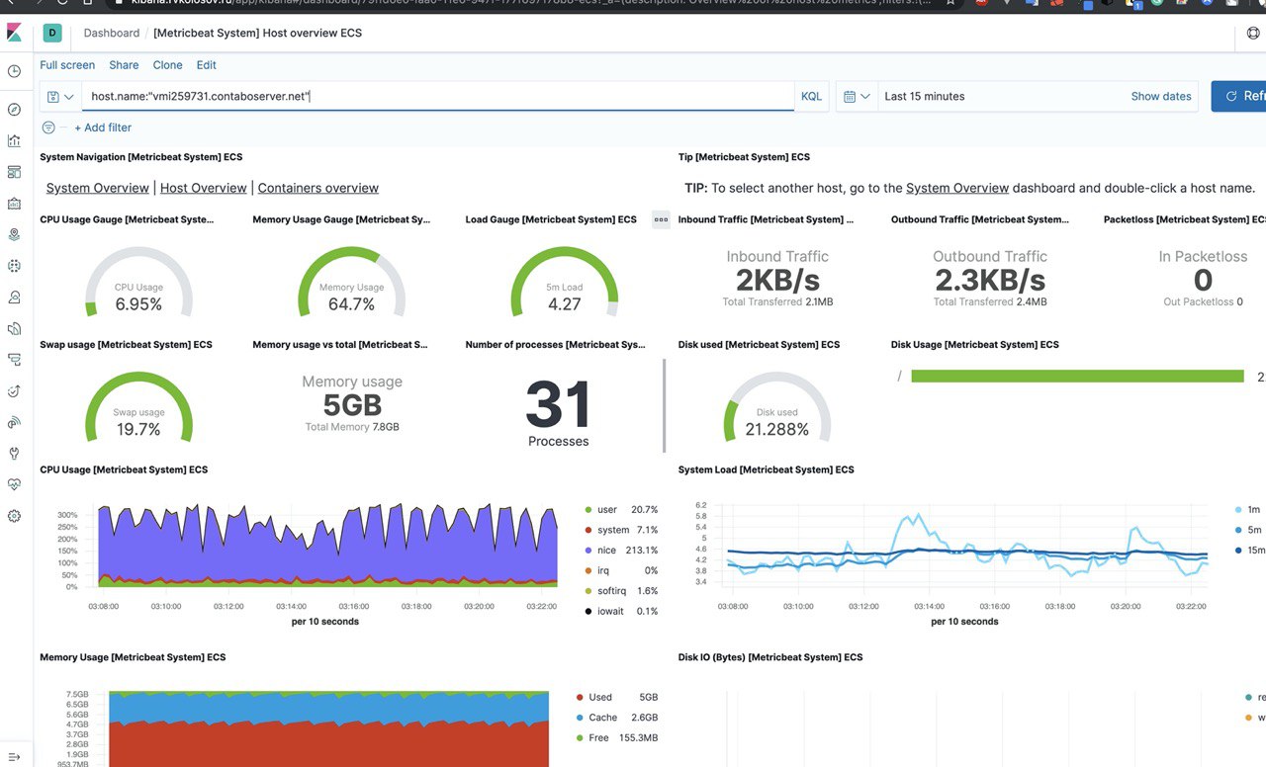Follow the System Overview link in the TIP text
The image size is (1266, 767).
[x=957, y=188]
